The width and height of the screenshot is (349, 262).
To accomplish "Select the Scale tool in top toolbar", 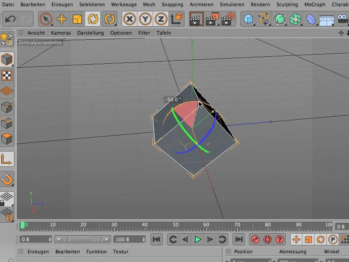I will pos(77,19).
